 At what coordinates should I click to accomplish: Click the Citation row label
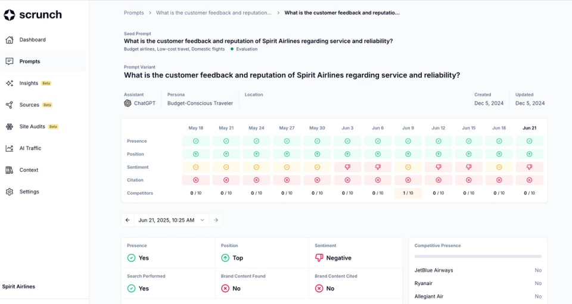pos(135,180)
